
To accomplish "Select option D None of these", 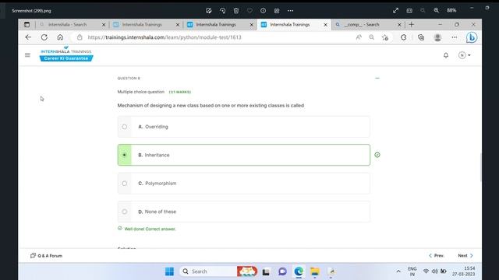I will coord(244,212).
